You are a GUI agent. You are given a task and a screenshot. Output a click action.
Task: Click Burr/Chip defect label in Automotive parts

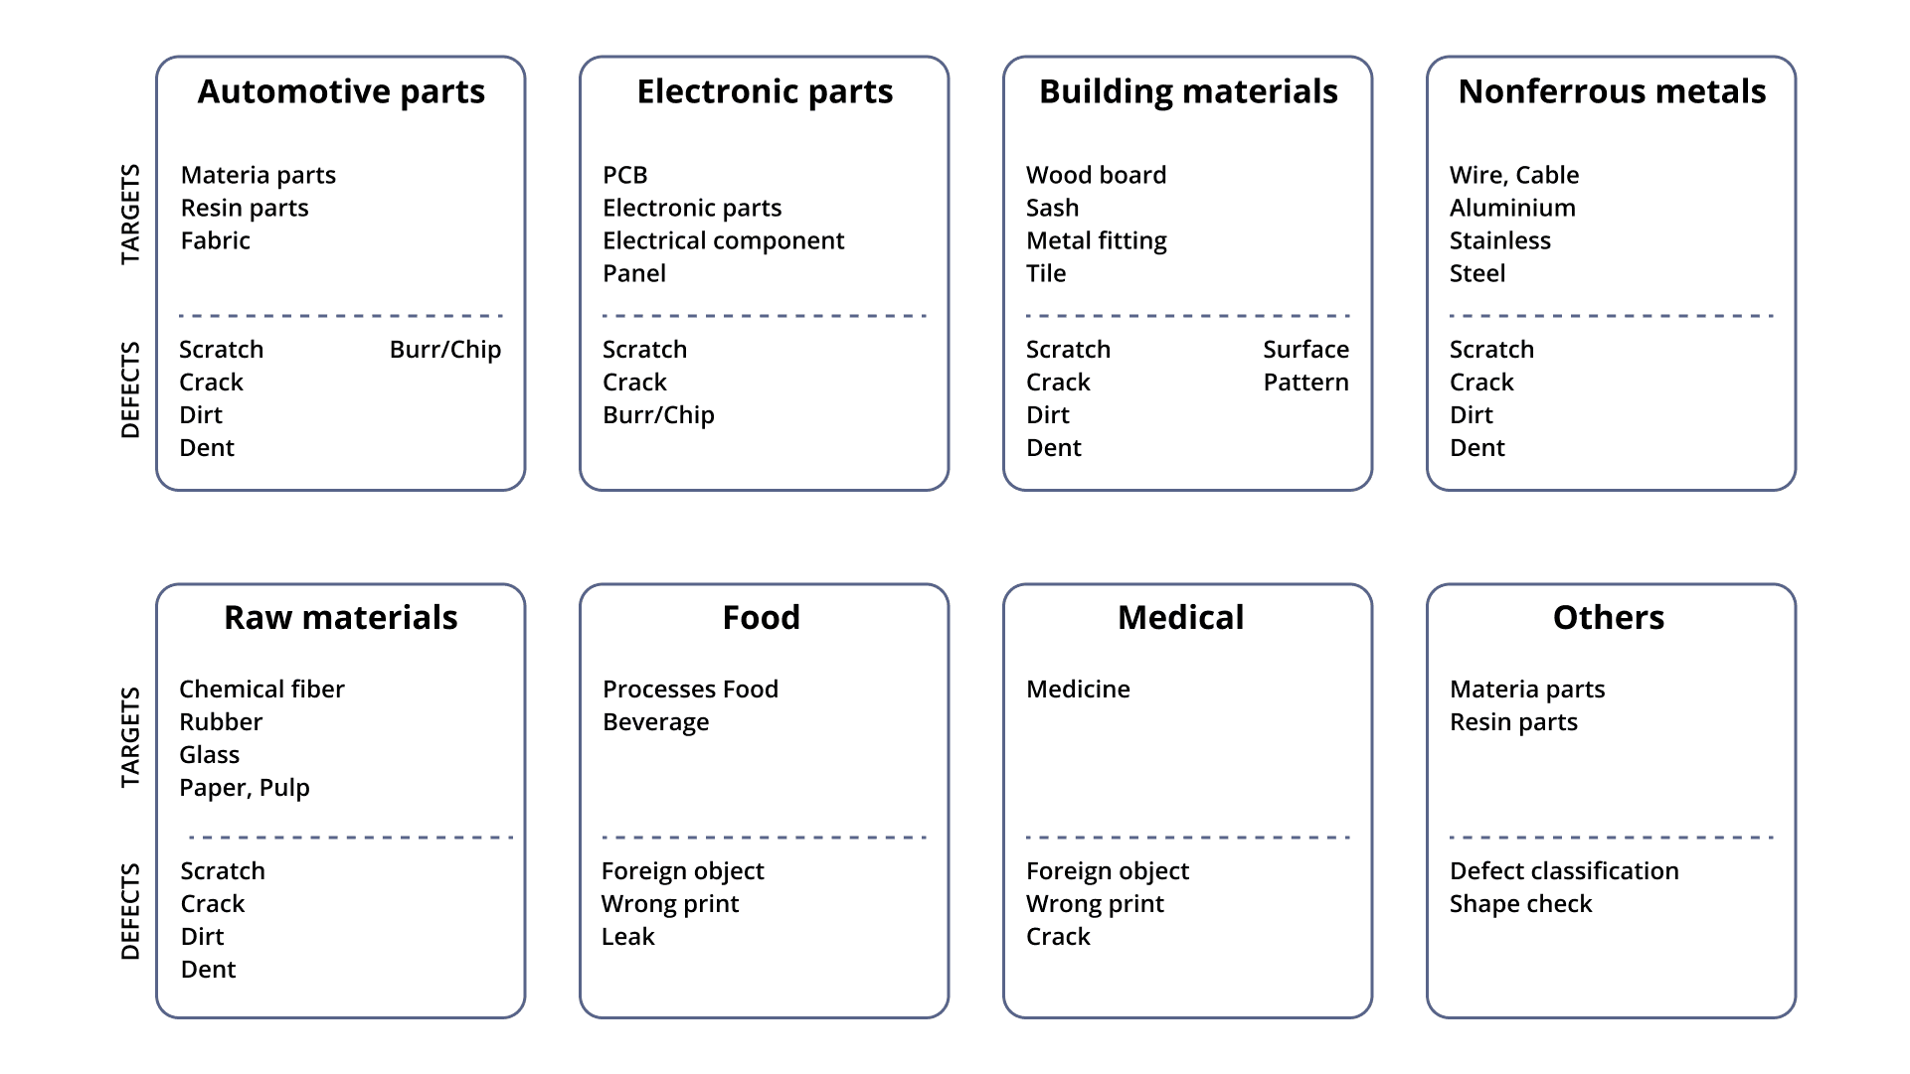point(444,348)
